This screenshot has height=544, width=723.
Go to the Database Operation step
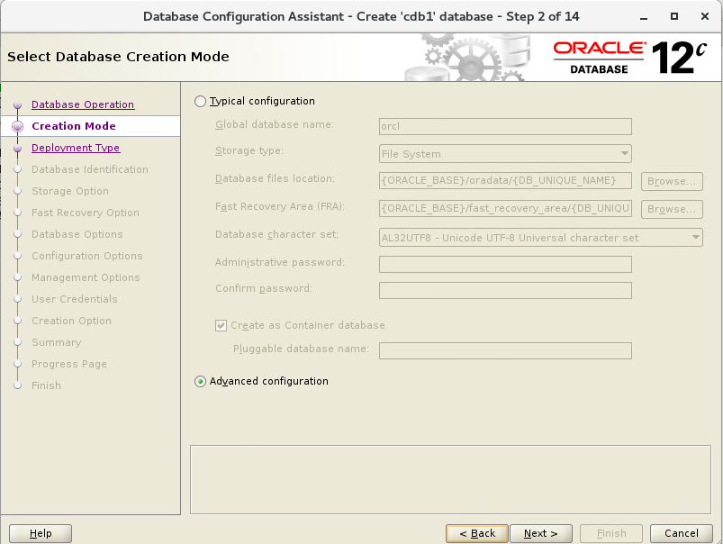pyautogui.click(x=83, y=104)
